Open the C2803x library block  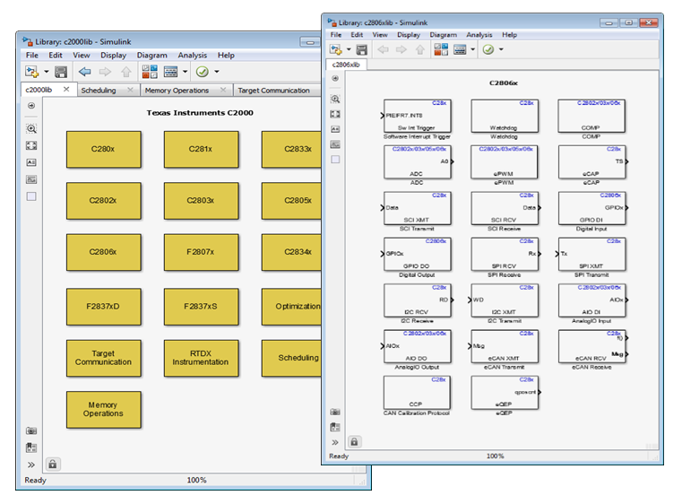tap(201, 201)
